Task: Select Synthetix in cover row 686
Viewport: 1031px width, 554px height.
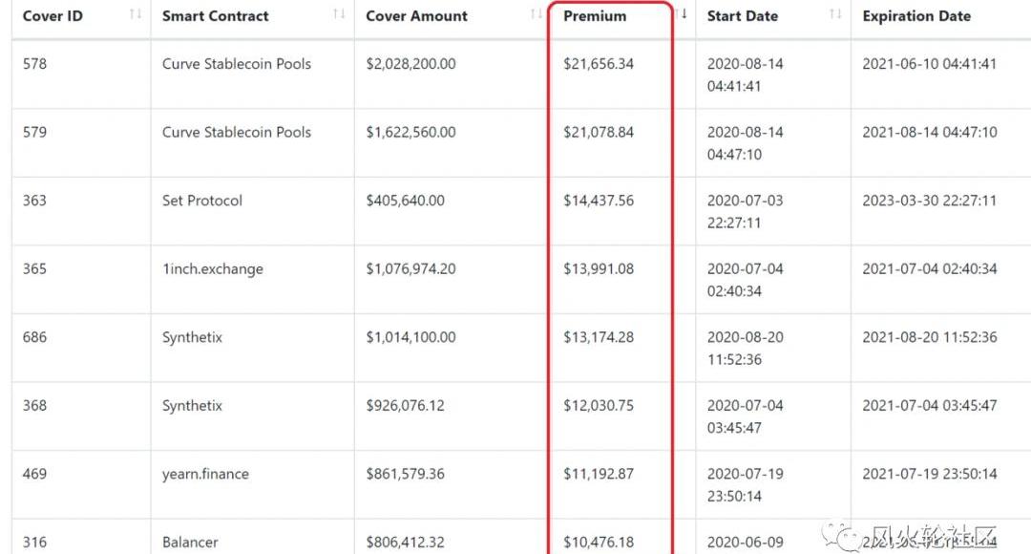Action: 192,337
